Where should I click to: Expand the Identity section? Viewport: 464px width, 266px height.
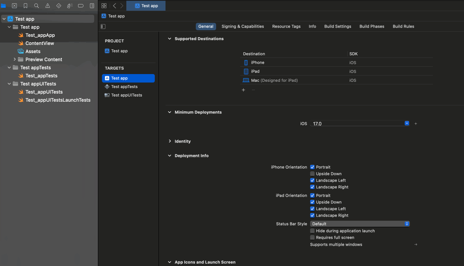click(x=170, y=141)
